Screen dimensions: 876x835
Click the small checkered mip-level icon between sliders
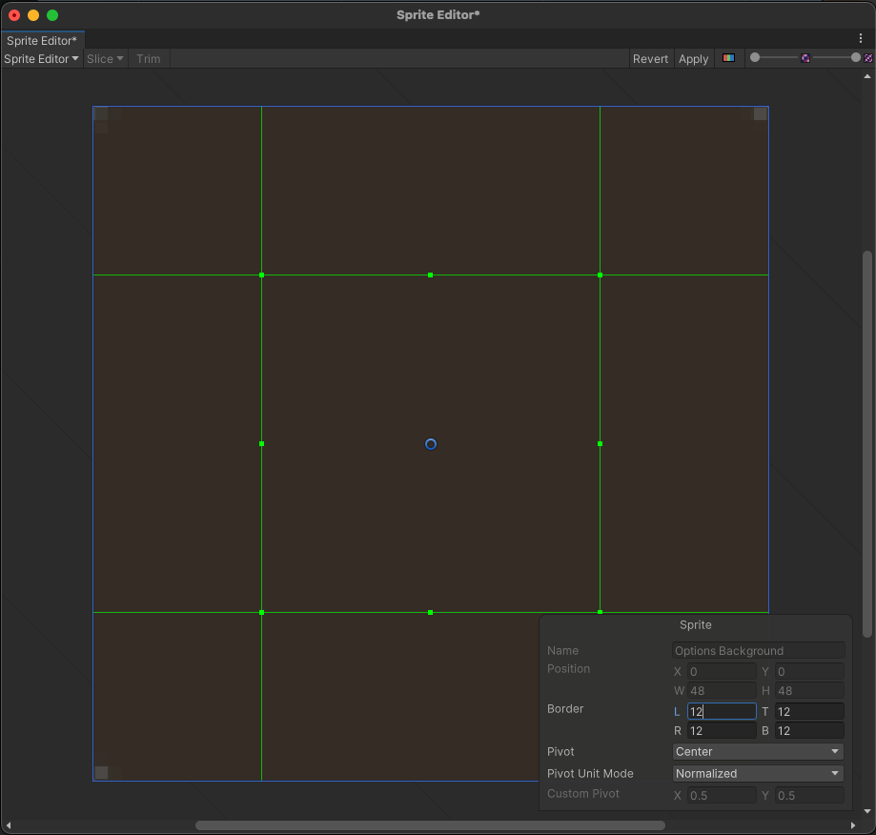tap(805, 58)
